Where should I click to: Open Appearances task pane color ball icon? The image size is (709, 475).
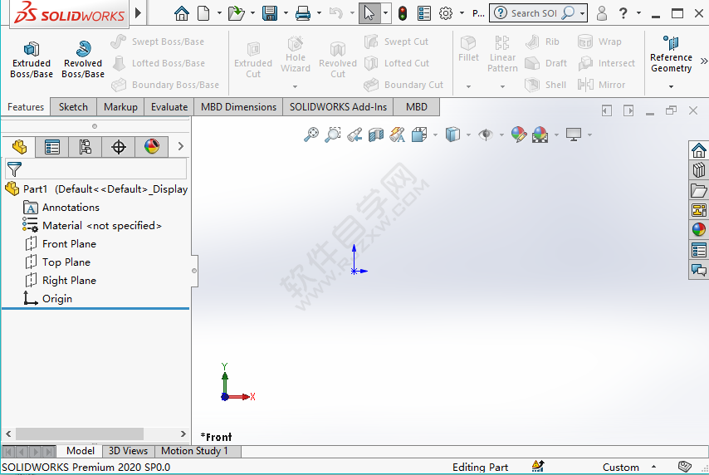point(698,229)
